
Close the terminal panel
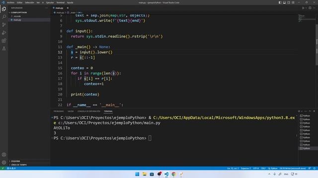pos(314,111)
